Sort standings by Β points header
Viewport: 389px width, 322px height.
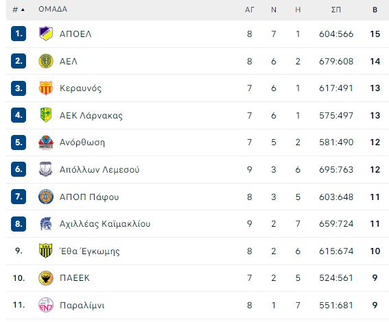click(375, 10)
